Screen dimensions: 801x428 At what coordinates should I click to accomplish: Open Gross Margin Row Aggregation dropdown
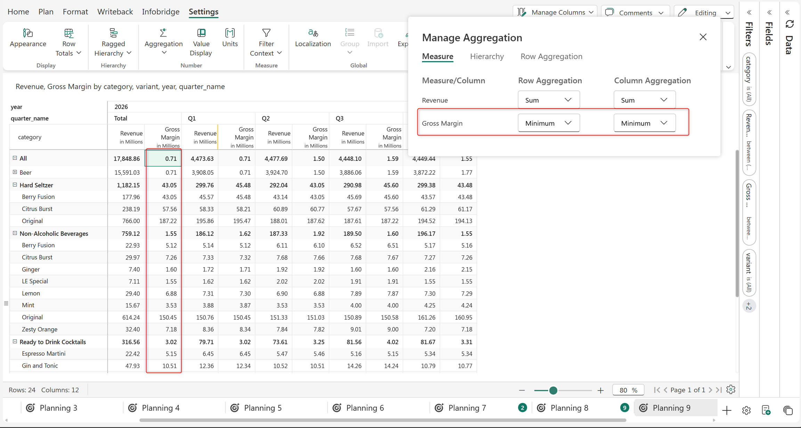click(549, 123)
